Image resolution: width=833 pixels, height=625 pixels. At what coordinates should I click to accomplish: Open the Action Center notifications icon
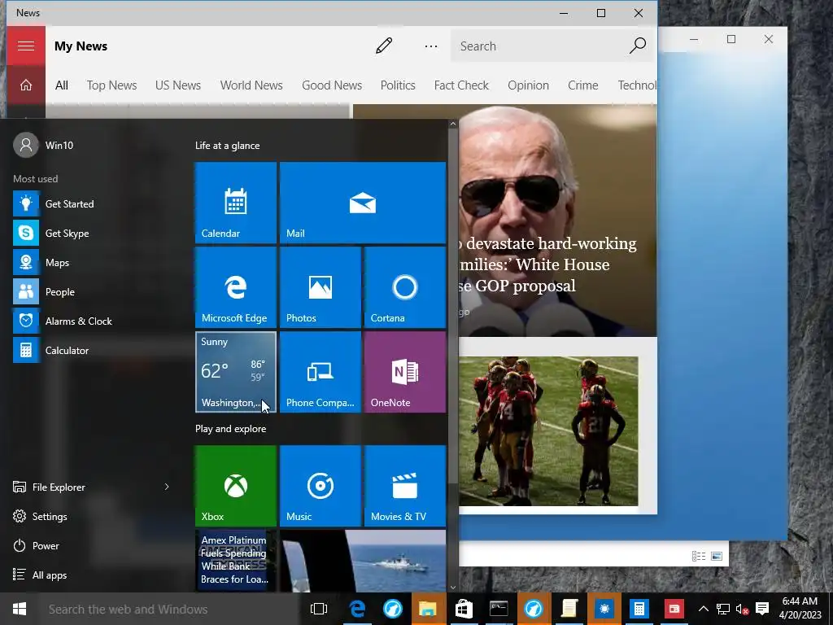tap(762, 609)
